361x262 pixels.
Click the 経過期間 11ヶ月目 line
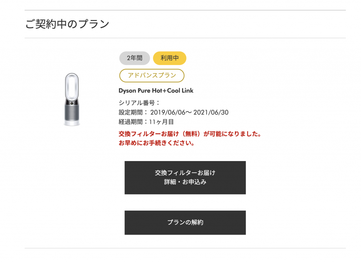146,122
